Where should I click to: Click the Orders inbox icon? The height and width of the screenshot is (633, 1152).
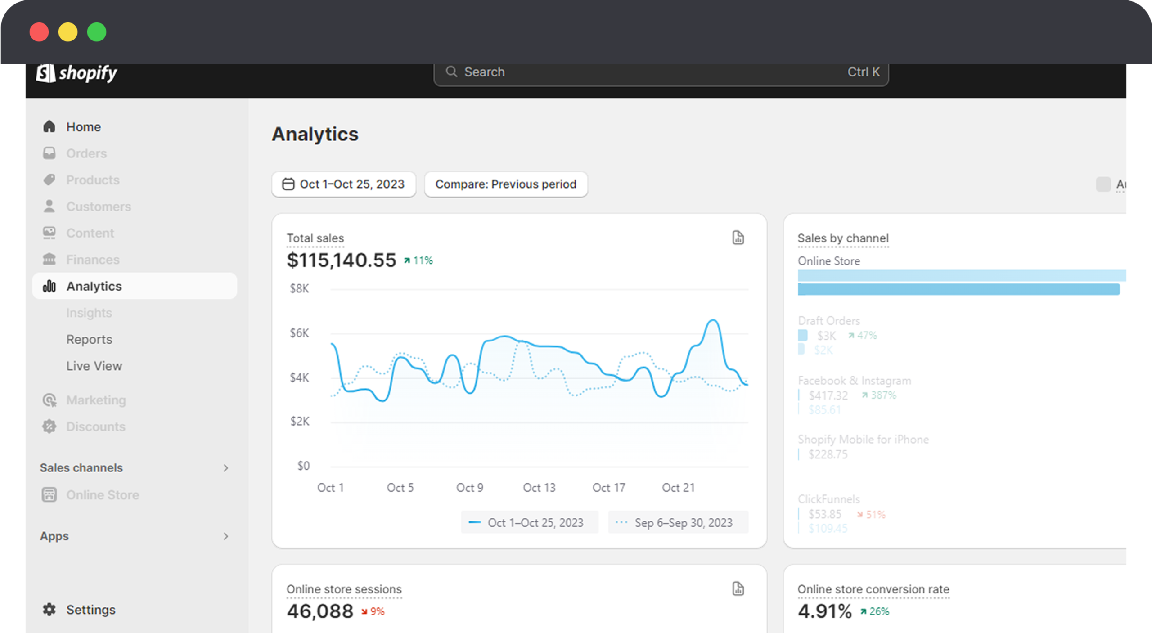click(x=49, y=153)
